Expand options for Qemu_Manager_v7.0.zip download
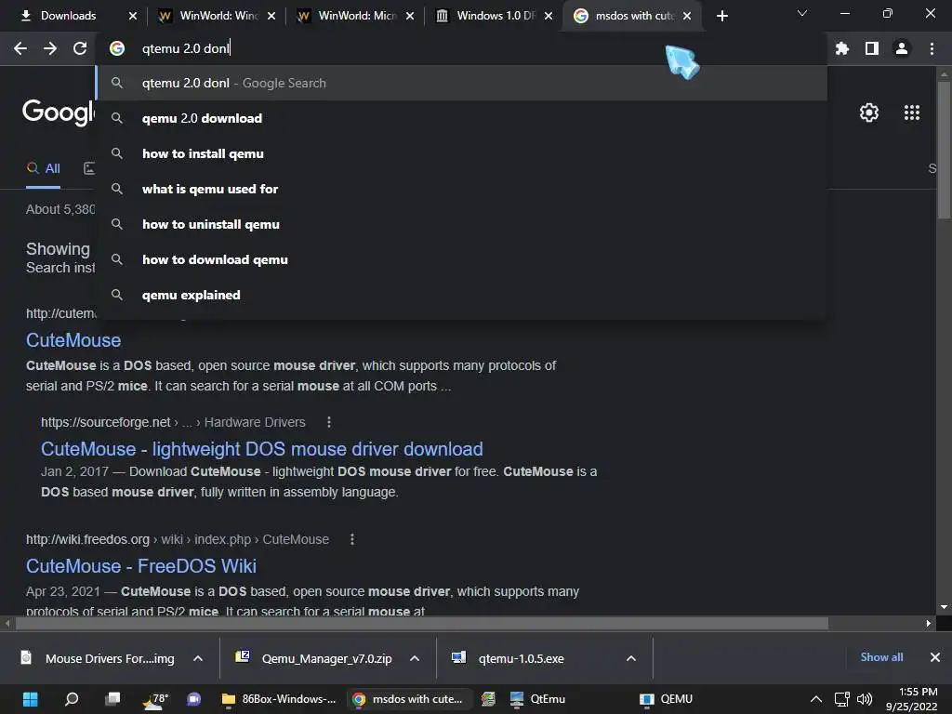 (415, 658)
